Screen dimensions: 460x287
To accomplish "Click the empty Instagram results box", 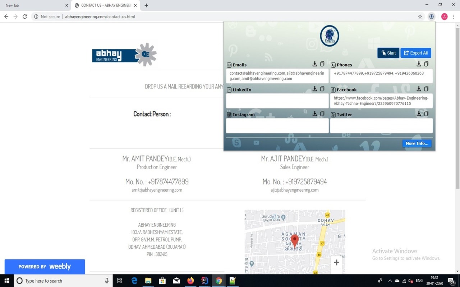I will click(x=277, y=126).
